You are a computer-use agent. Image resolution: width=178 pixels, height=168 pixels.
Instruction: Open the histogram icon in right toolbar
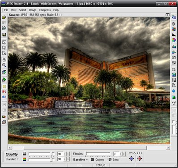click(174, 34)
